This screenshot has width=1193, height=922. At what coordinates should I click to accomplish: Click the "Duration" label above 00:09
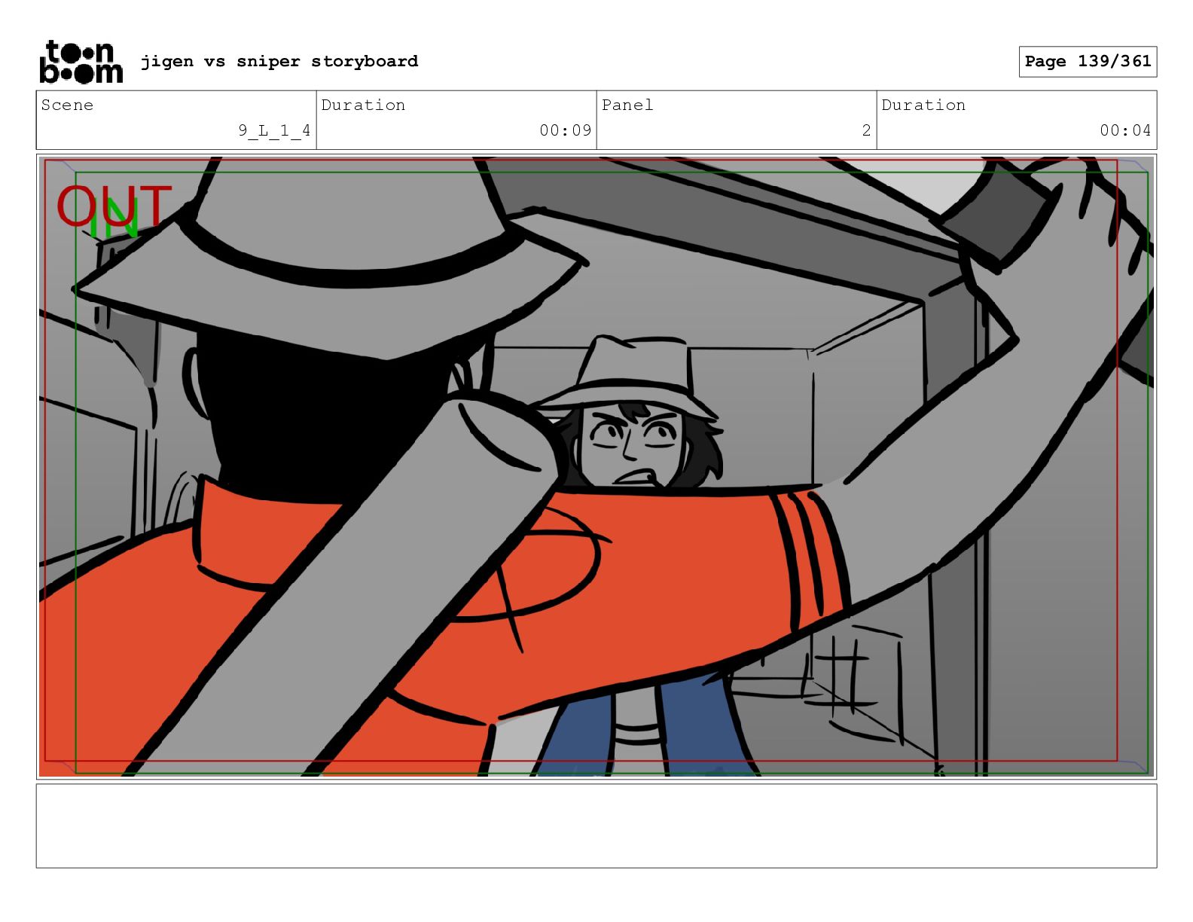pos(363,105)
